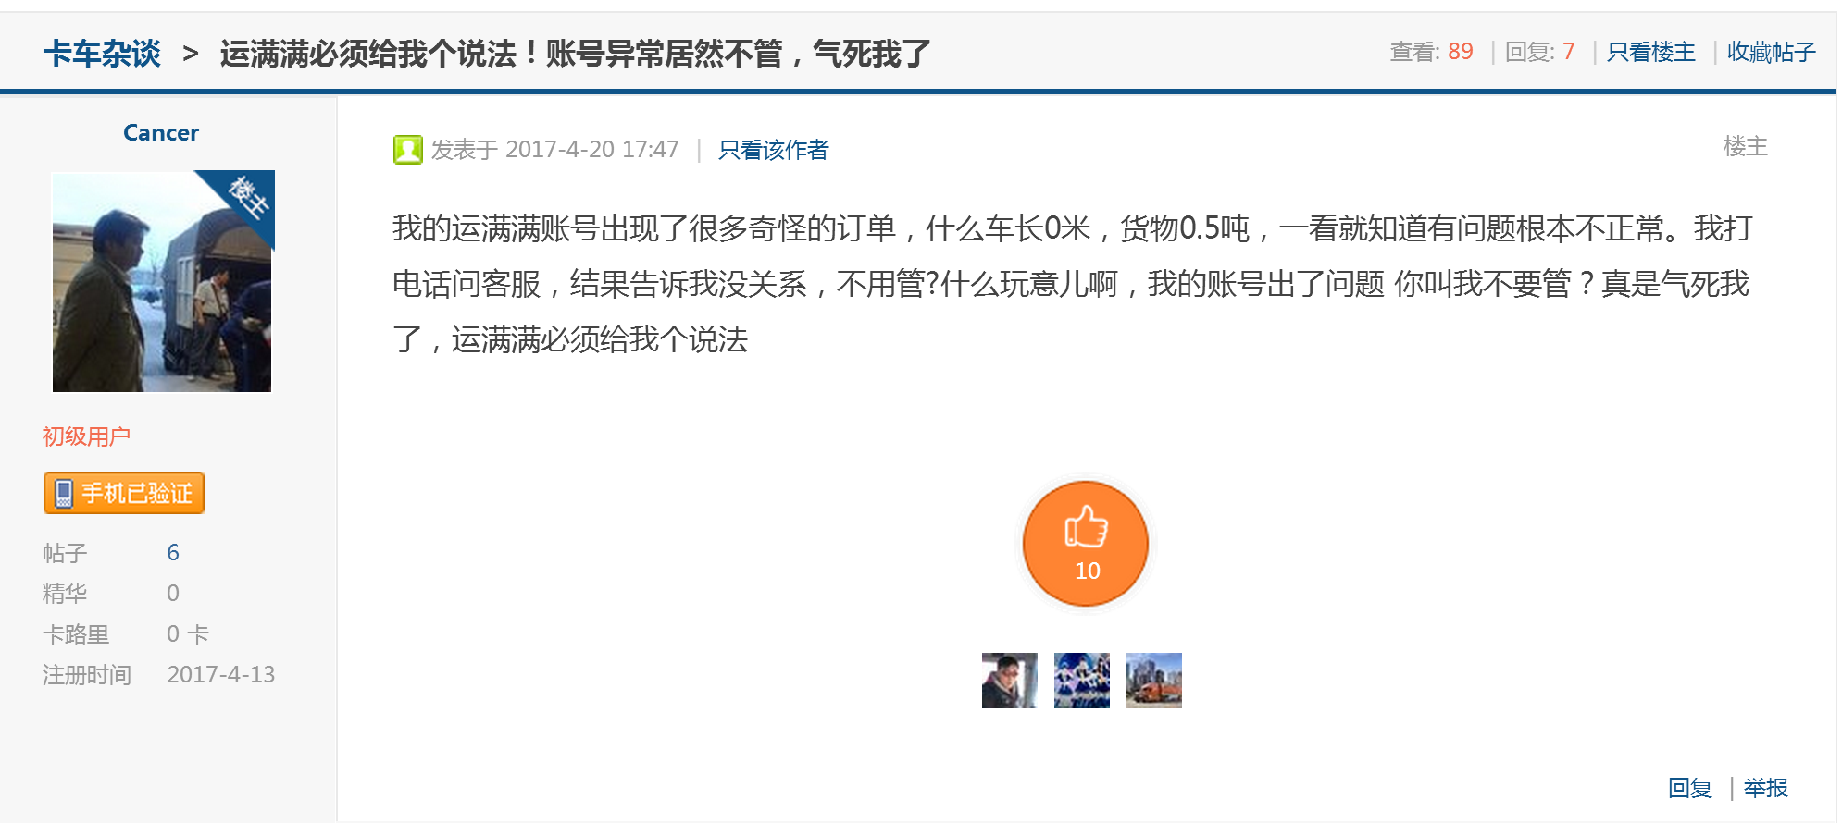Filter posts with 只看楼主
Screen dimensions: 1842x823
point(1650,52)
